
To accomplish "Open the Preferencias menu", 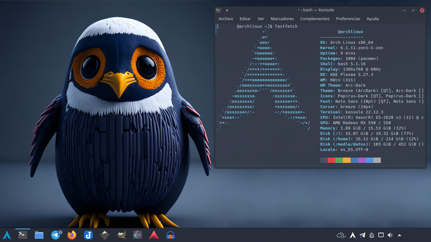I will (348, 19).
